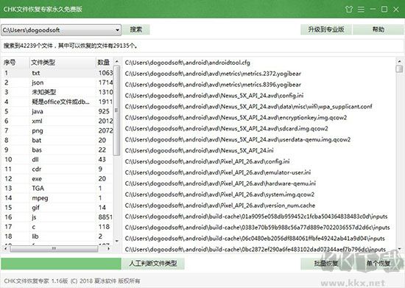Sort by 序号 column header

click(15, 63)
